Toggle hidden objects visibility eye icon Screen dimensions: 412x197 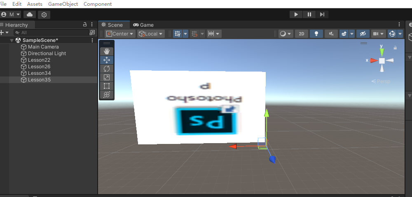pos(363,34)
